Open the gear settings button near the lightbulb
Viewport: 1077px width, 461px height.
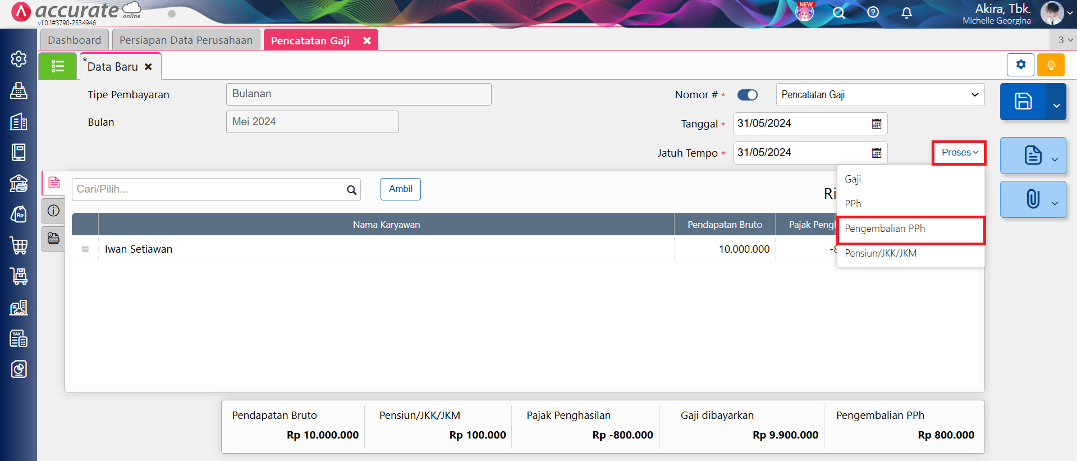[x=1020, y=65]
